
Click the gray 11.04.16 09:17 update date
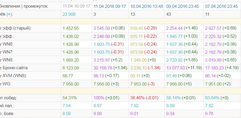pos(76,6)
